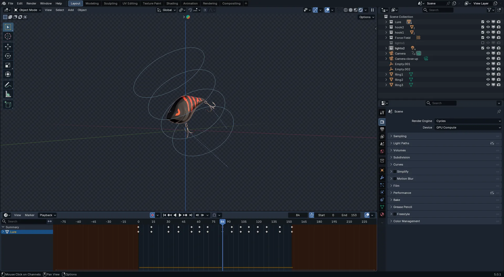The height and width of the screenshot is (277, 504).
Task: Open the Object Constraints properties tab
Action: click(382, 200)
